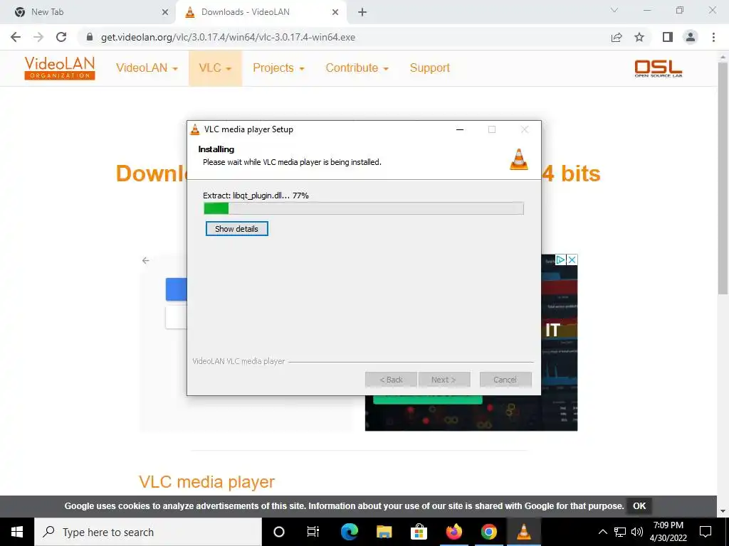Switch to the New Tab tab
This screenshot has height=546, width=729.
tap(88, 12)
